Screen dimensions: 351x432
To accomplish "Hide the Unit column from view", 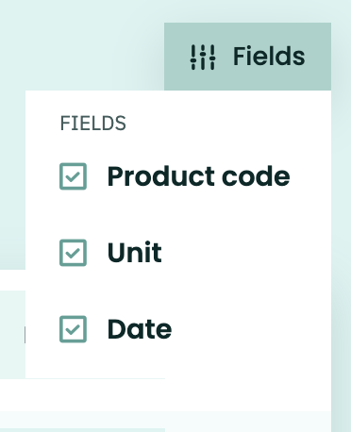I will [x=73, y=253].
